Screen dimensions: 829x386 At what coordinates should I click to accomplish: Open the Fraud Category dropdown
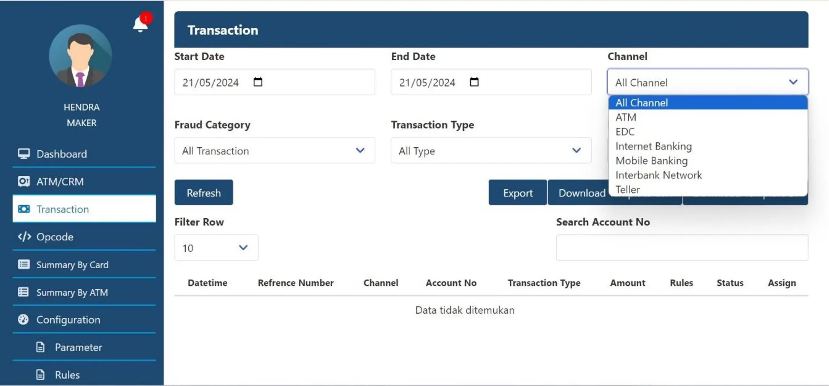click(x=274, y=151)
